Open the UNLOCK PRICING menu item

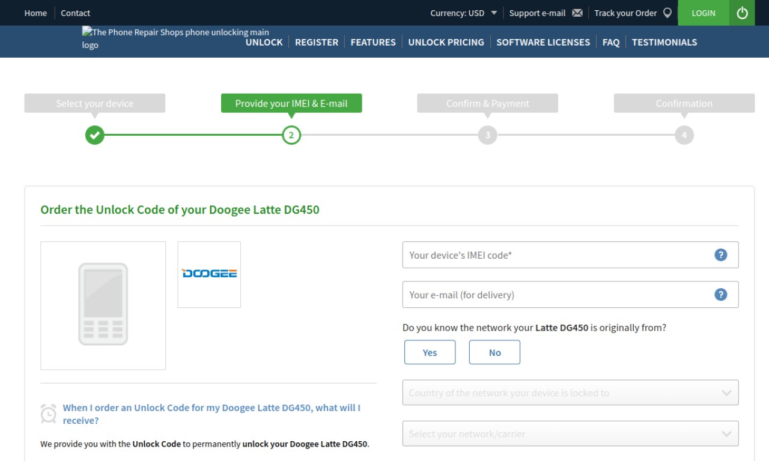click(446, 42)
